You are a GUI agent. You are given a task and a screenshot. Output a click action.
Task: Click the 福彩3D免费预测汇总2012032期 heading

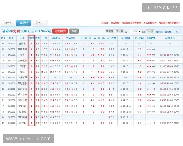click(x=27, y=31)
